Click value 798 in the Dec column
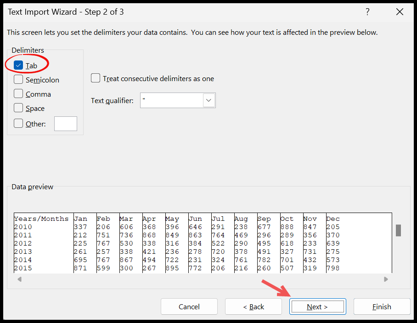Screen dimensions: 417x323 333,268
